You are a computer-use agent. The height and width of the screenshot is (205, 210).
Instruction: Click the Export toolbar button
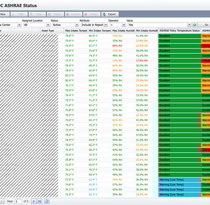pos(110,14)
